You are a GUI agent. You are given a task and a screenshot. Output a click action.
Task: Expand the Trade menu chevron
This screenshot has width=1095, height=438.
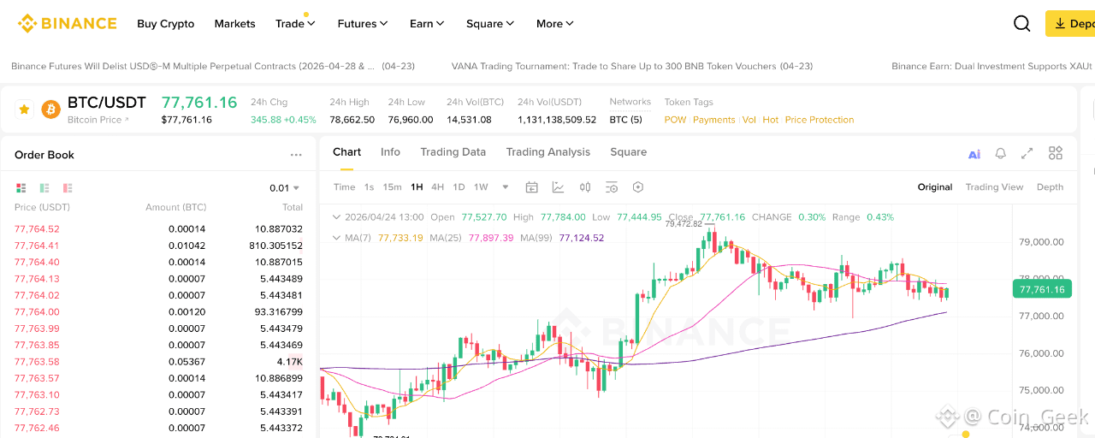pos(311,24)
